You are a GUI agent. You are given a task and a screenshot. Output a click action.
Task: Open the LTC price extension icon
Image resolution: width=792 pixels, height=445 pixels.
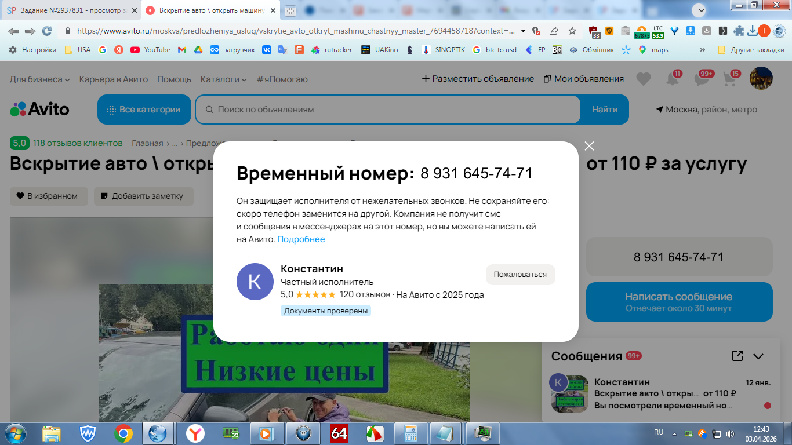click(658, 31)
